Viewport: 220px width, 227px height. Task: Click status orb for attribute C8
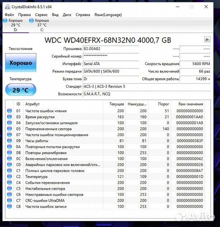(x=9, y=206)
